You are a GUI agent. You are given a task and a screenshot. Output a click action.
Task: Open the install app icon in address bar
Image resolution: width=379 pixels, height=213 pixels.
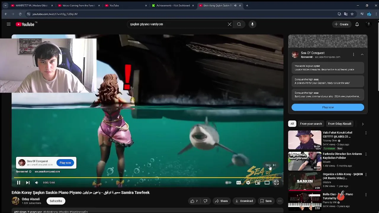click(x=339, y=14)
